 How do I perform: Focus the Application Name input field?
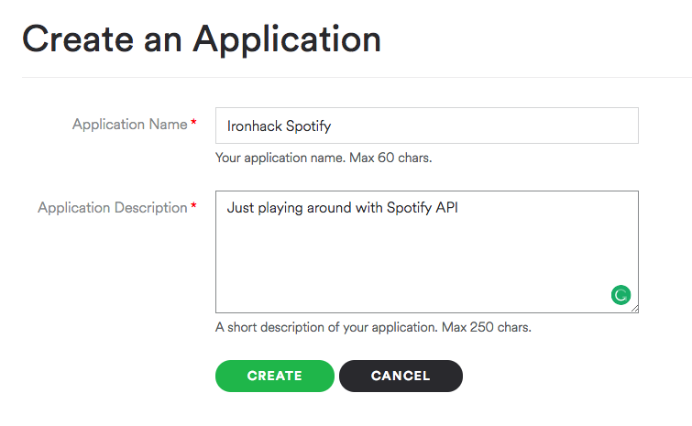coord(426,126)
